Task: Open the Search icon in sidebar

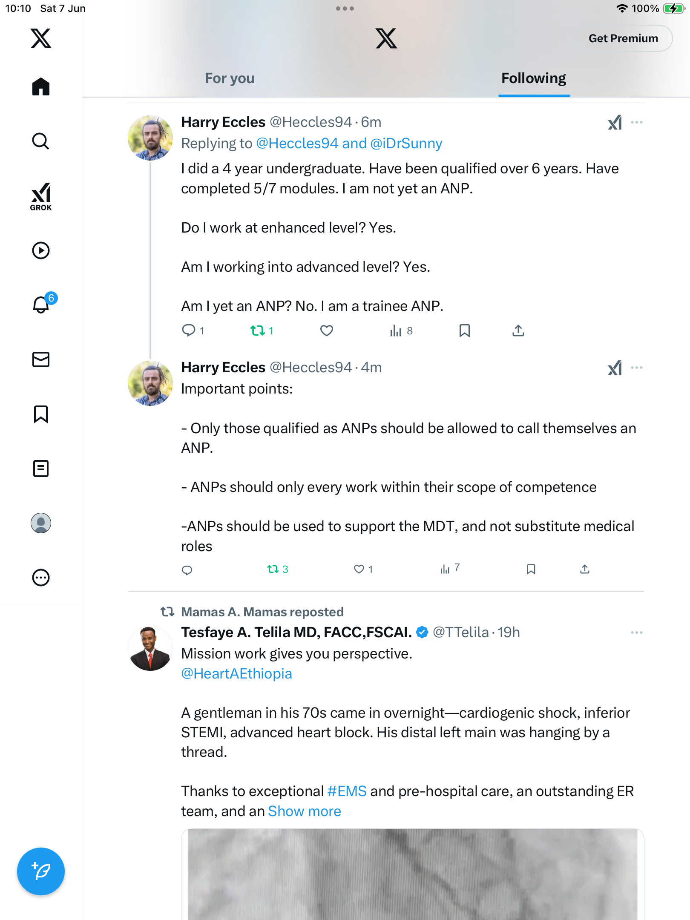Action: click(41, 141)
